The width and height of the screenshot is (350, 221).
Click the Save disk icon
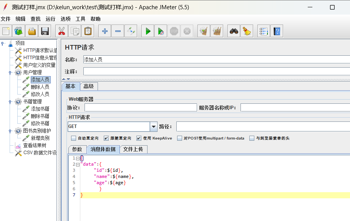click(45, 31)
